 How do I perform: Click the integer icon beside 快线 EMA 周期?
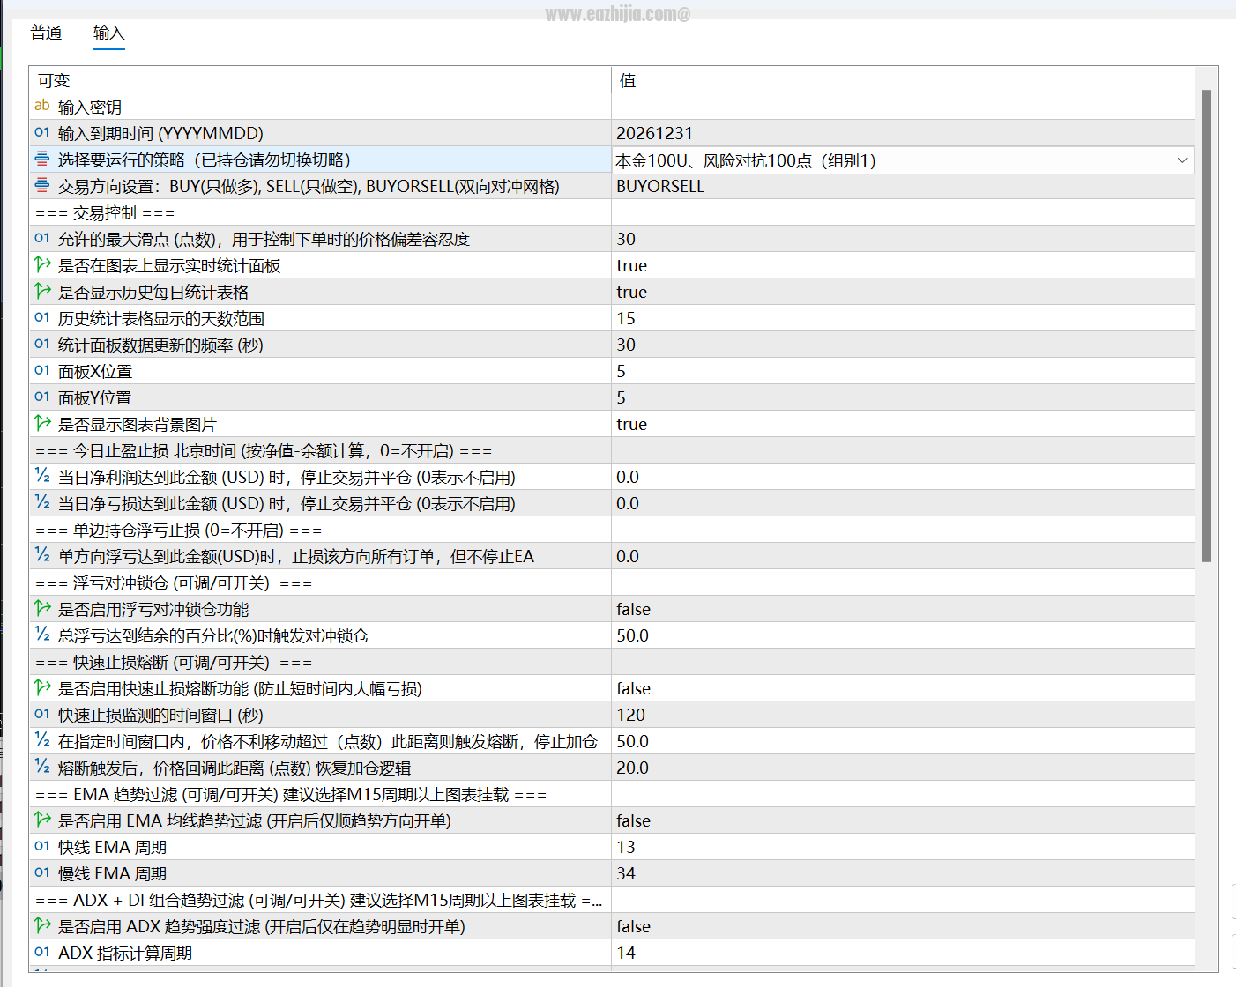(x=42, y=846)
